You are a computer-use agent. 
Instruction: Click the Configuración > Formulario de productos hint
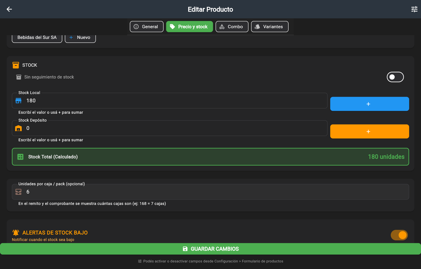coord(213,261)
